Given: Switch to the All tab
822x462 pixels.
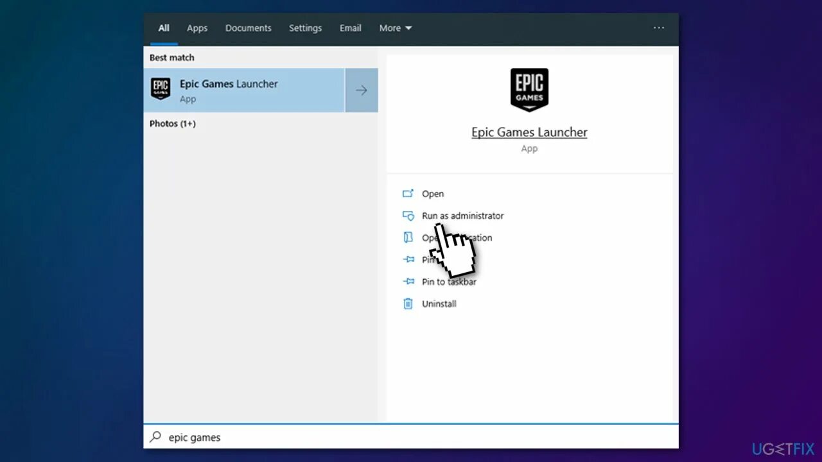Looking at the screenshot, I should pyautogui.click(x=164, y=28).
